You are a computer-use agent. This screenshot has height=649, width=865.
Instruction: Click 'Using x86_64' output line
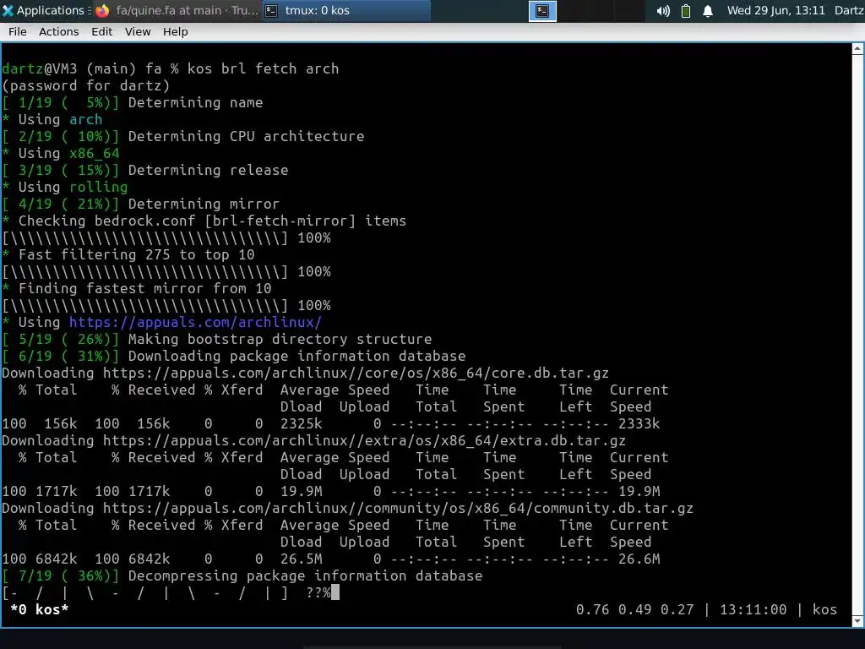point(61,154)
